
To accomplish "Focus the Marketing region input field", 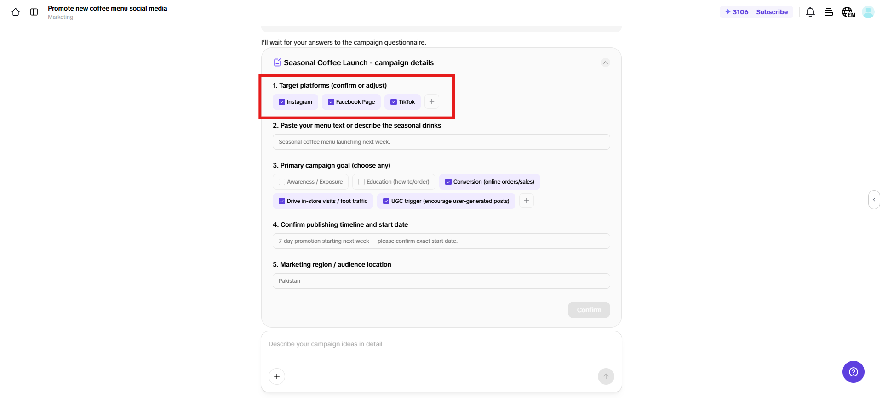I will pyautogui.click(x=441, y=281).
